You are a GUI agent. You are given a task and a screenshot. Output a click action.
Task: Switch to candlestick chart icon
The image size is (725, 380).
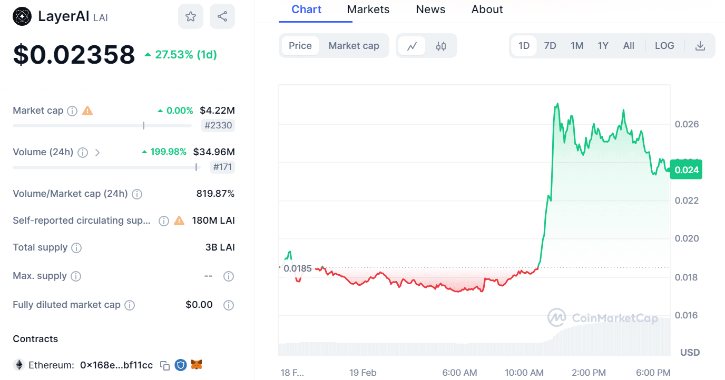pos(441,46)
